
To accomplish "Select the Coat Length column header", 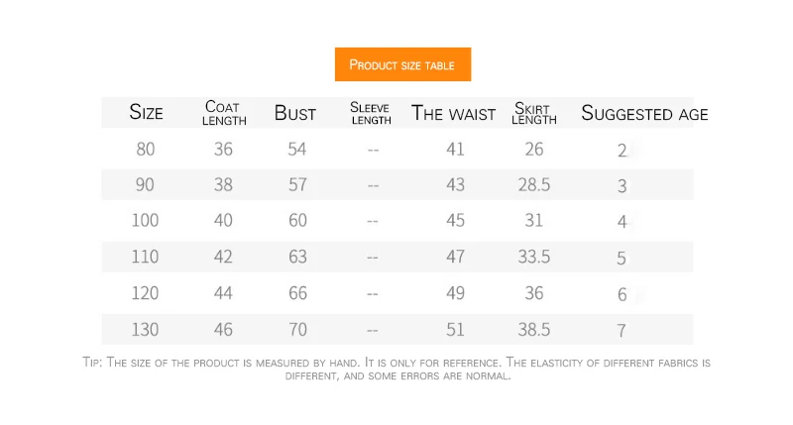I will (x=224, y=113).
